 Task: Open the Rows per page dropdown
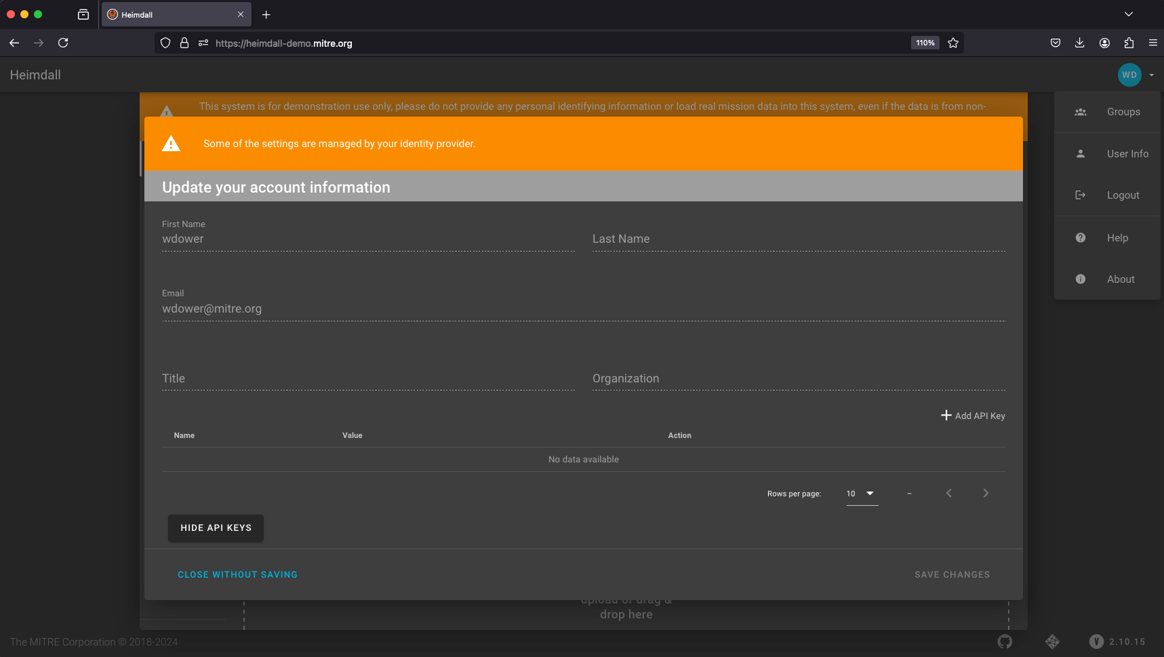[861, 494]
